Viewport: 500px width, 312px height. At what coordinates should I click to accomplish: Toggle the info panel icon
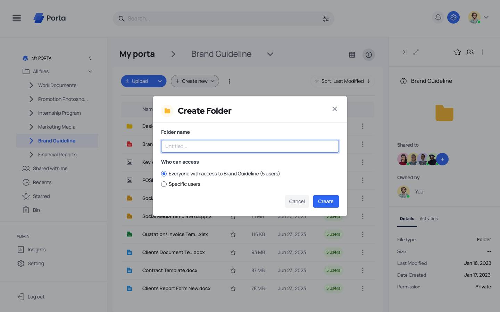coord(368,55)
